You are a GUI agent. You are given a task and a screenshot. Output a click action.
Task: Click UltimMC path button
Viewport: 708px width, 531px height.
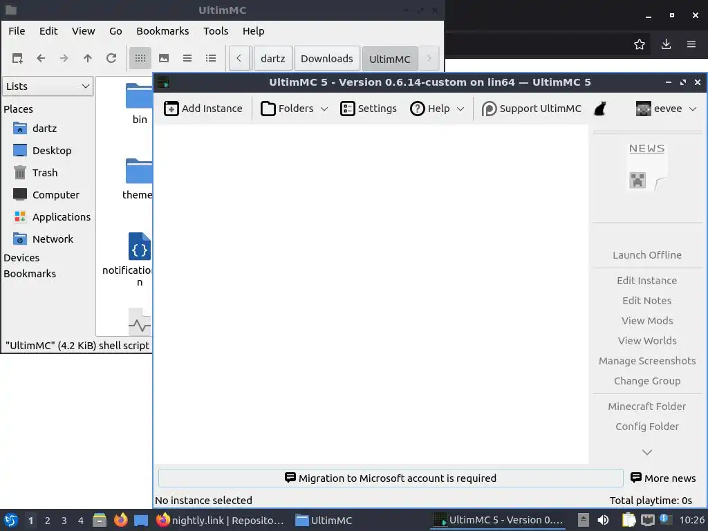pos(390,59)
